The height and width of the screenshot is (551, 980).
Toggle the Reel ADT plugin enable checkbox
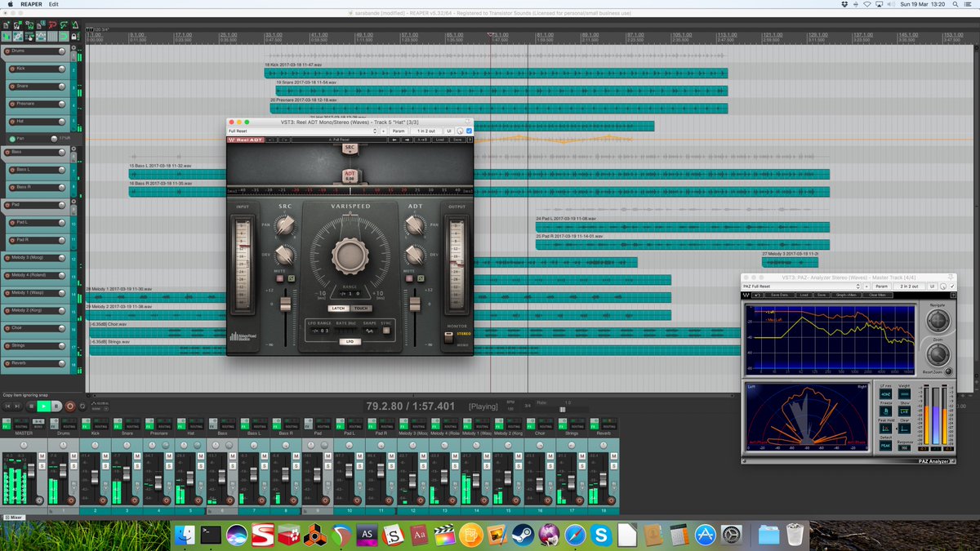(x=469, y=131)
